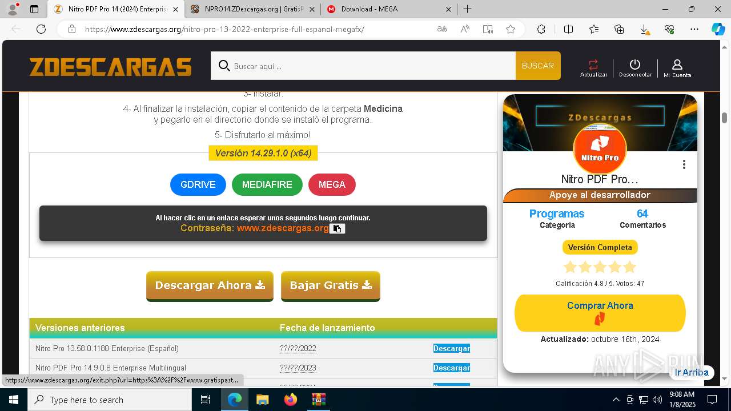The height and width of the screenshot is (411, 731).
Task: Click Descargar Ahora button
Action: click(210, 285)
